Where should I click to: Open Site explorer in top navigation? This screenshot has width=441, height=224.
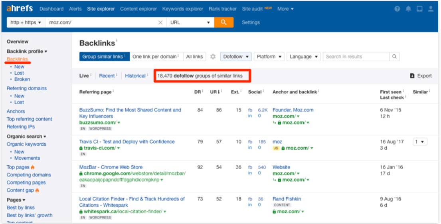[101, 9]
